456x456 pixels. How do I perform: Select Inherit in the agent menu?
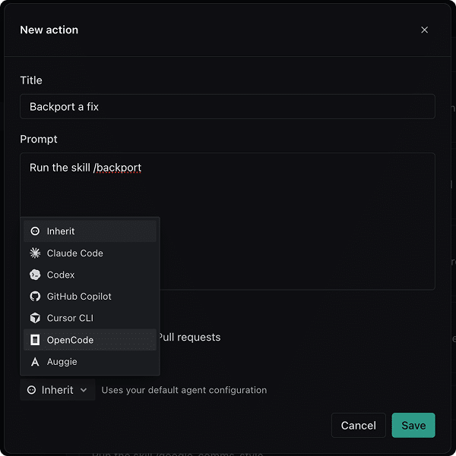click(x=90, y=231)
